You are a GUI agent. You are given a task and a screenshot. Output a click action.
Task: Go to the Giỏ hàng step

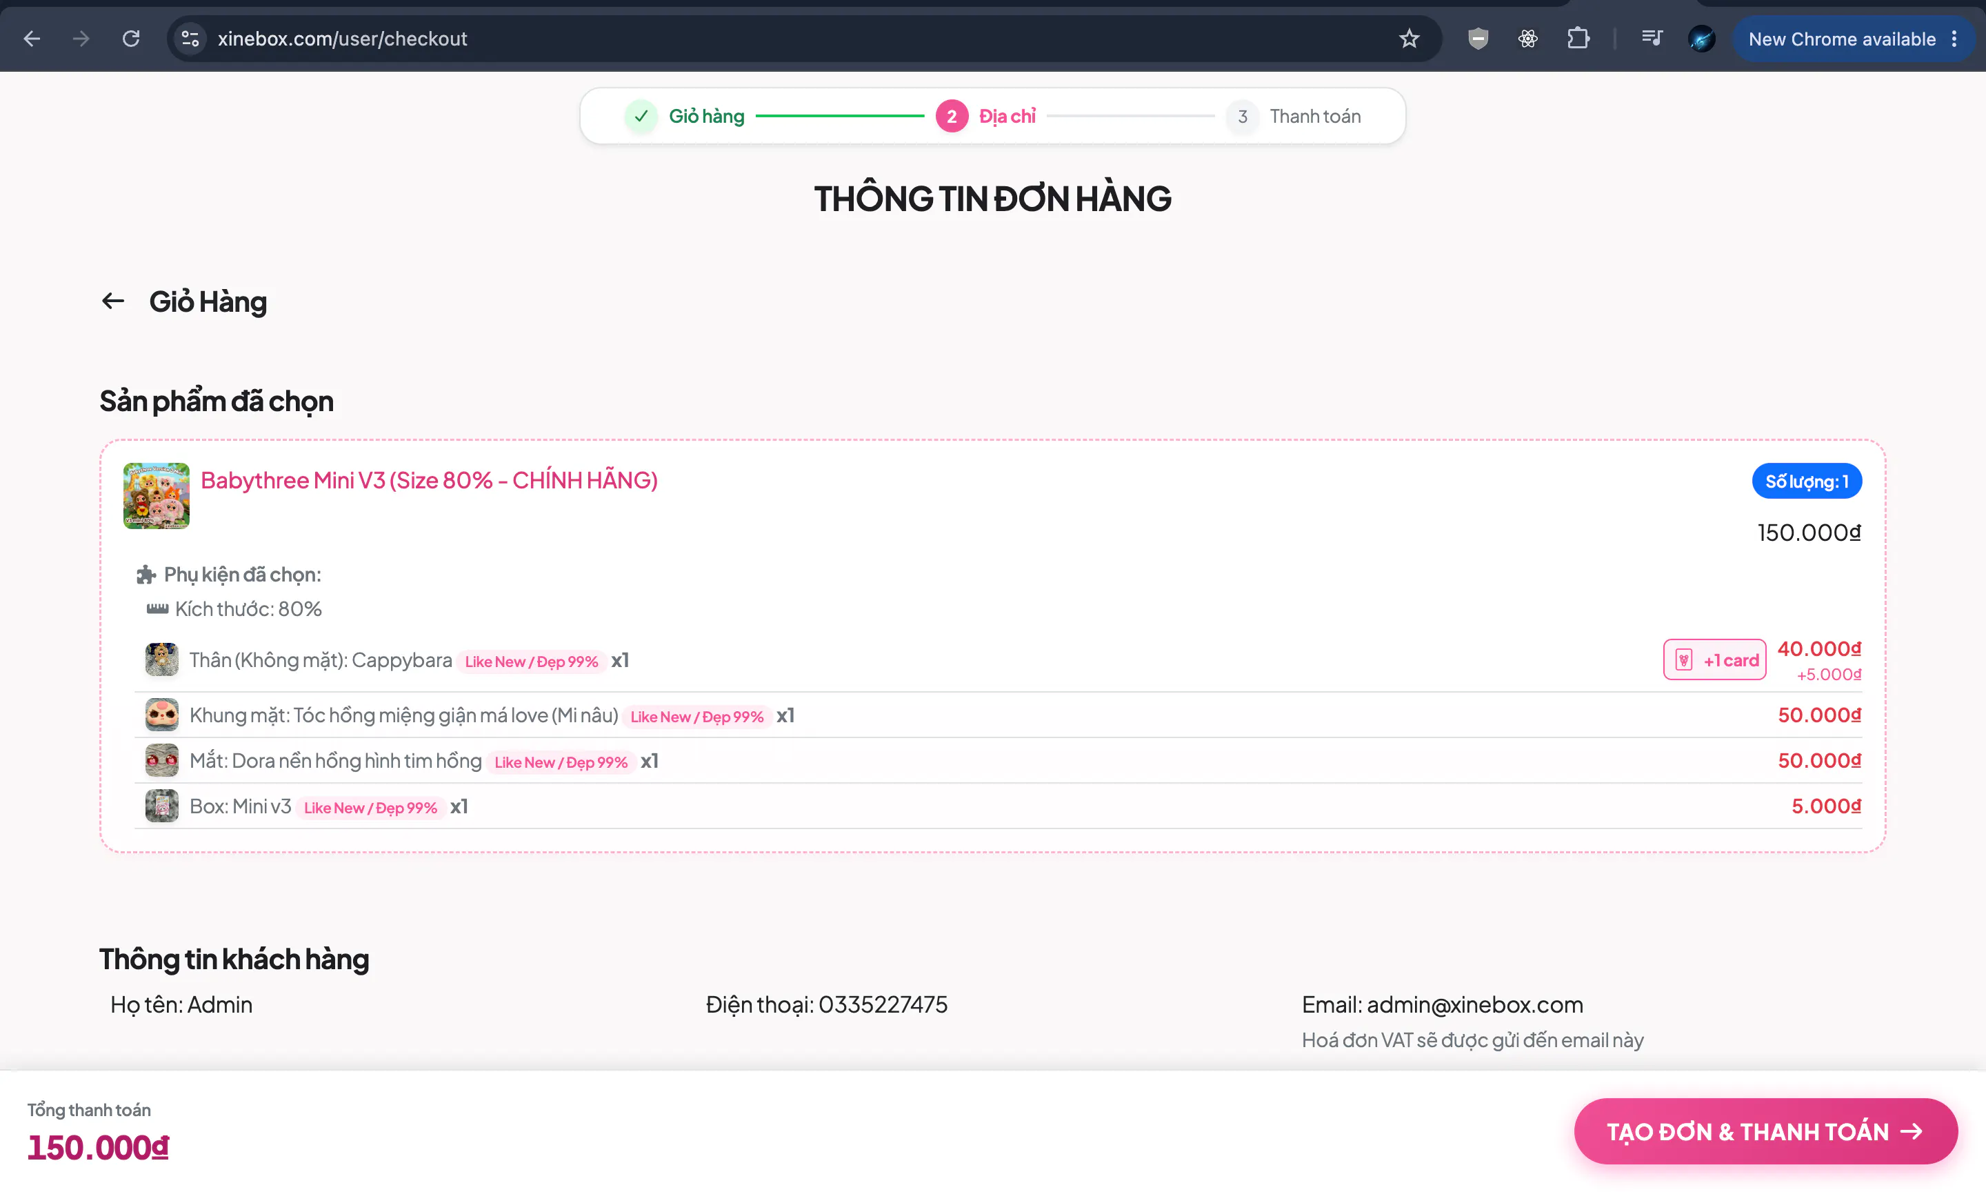point(706,117)
